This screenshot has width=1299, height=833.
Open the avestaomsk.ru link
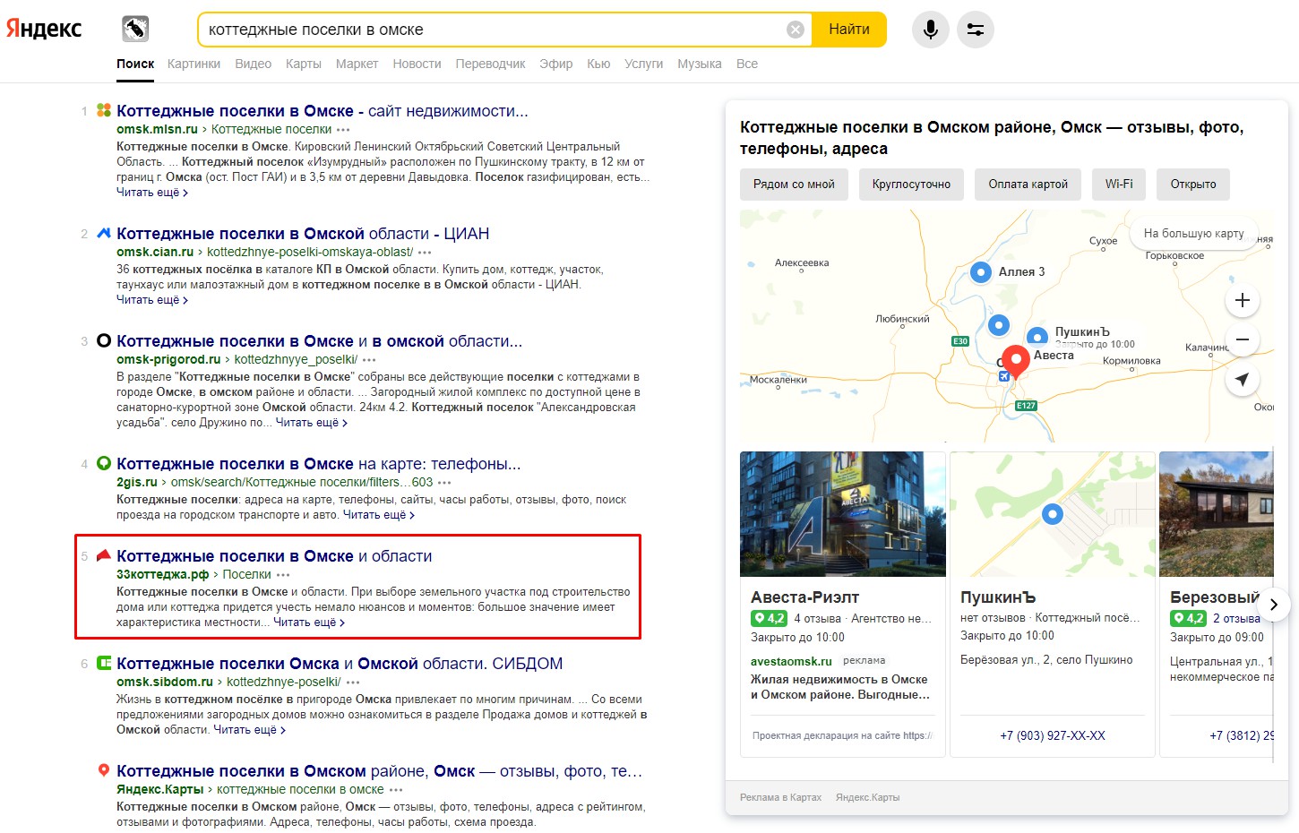791,661
